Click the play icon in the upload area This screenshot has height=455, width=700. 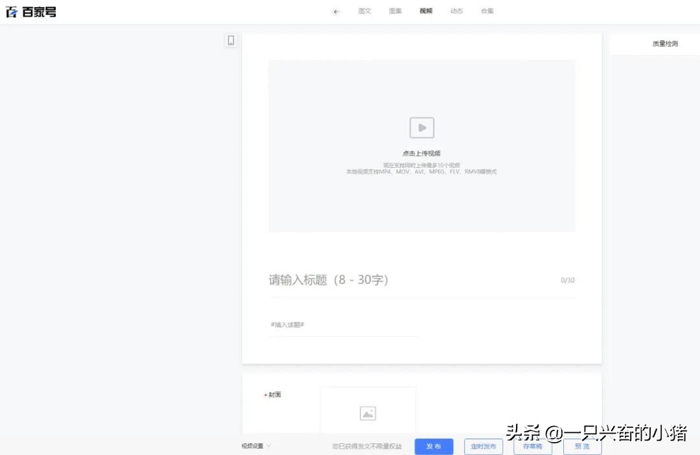tap(421, 127)
